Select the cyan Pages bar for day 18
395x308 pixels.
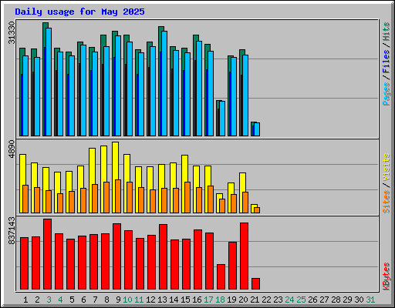[222, 119]
